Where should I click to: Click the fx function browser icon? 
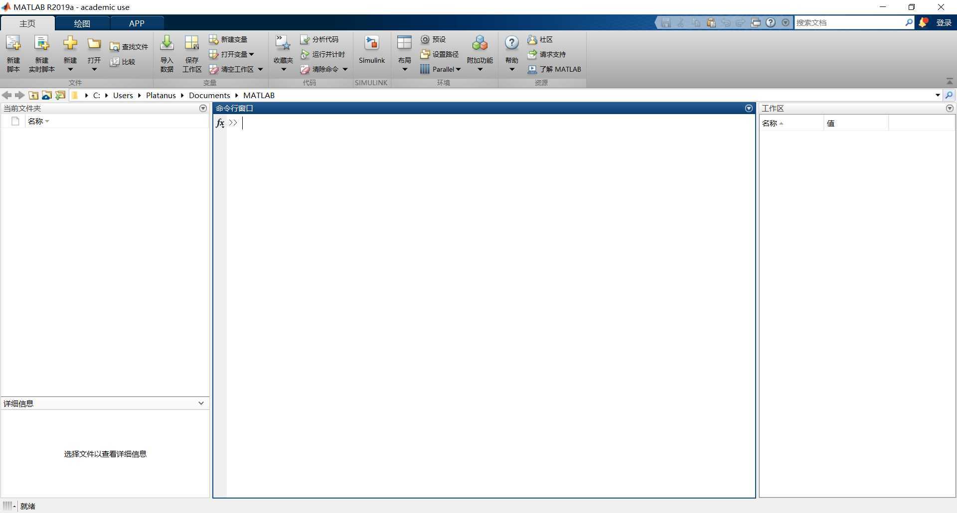tap(220, 123)
